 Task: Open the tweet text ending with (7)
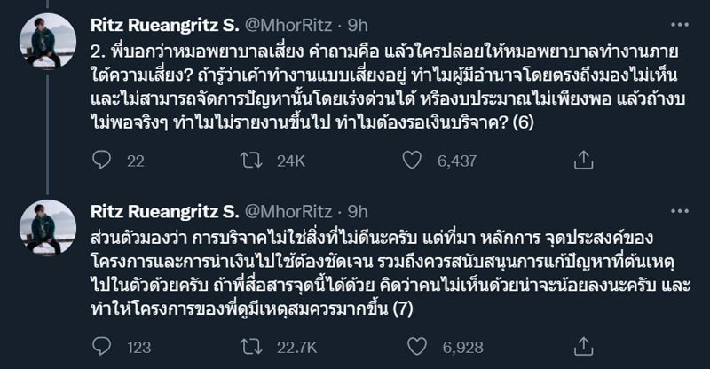355,273
